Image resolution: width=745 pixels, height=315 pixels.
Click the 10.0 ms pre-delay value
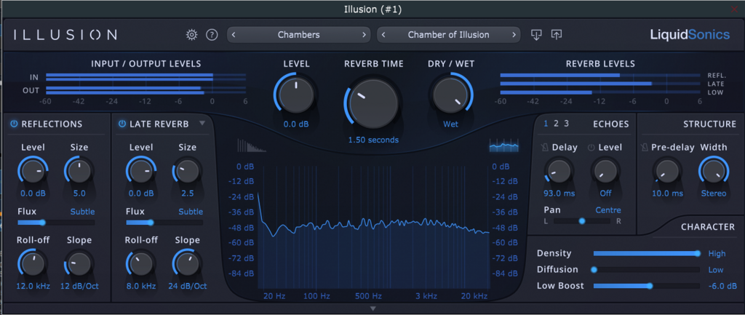[x=667, y=194]
